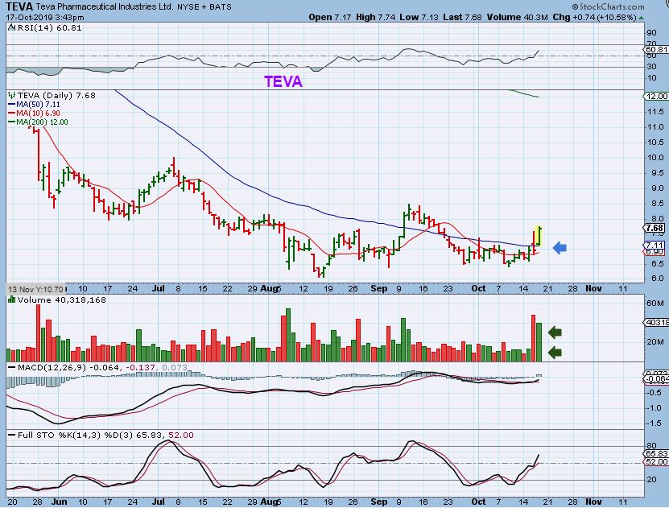Image resolution: width=669 pixels, height=508 pixels.
Task: Click the 60.81 RSI value tag on right axis
Action: 657,50
